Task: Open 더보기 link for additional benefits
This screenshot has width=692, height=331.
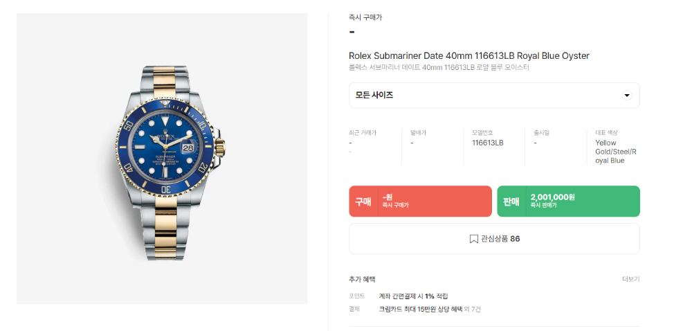Action: click(630, 279)
